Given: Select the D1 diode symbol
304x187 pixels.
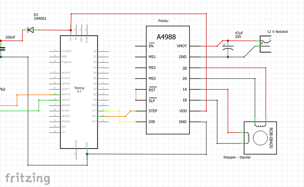Looking at the screenshot, I should [x=31, y=30].
